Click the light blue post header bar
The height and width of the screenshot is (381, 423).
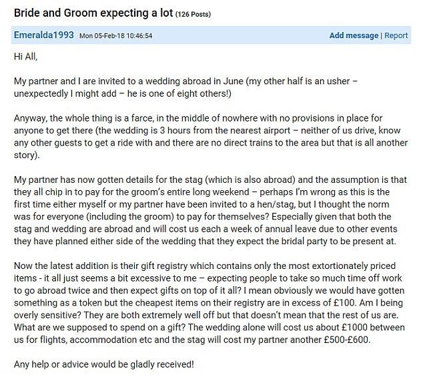point(211,35)
